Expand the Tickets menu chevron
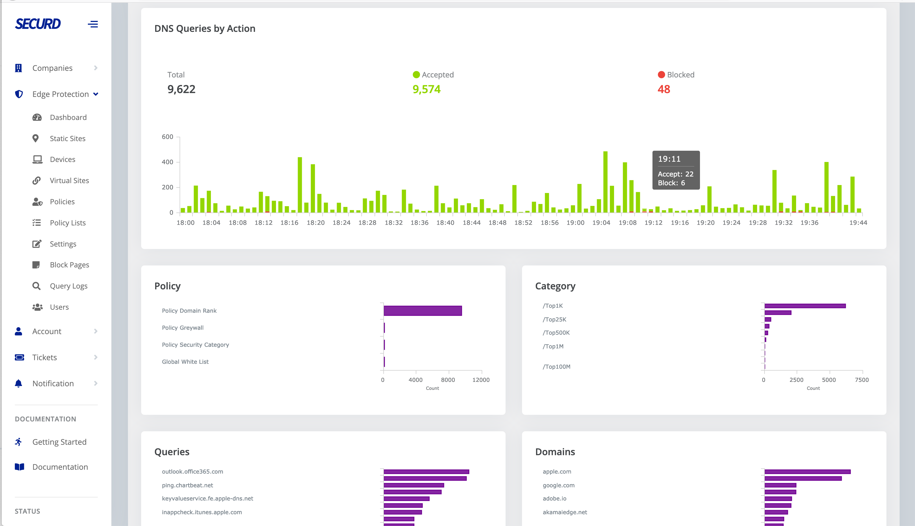This screenshot has width=915, height=526. [x=96, y=357]
